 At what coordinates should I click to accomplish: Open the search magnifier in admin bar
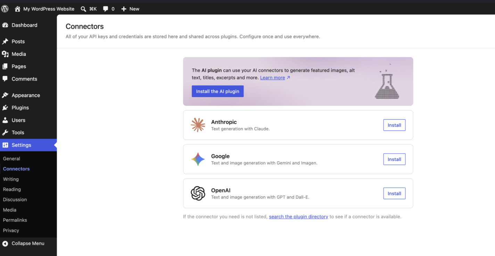(x=83, y=9)
